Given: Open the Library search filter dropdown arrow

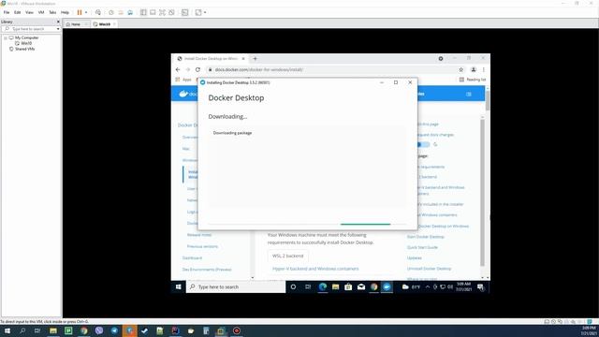Looking at the screenshot, I should [58, 29].
